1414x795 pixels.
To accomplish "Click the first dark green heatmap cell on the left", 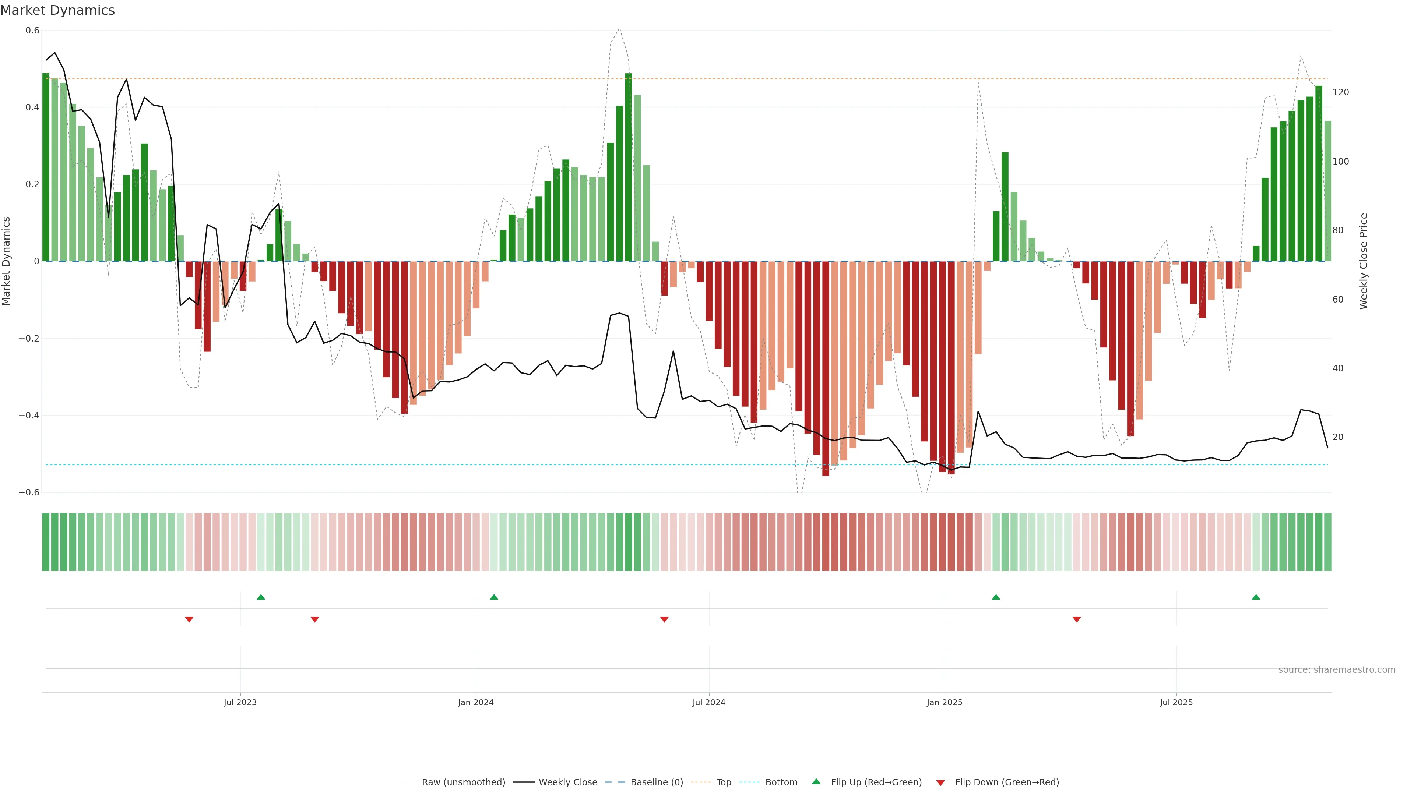I will [46, 542].
